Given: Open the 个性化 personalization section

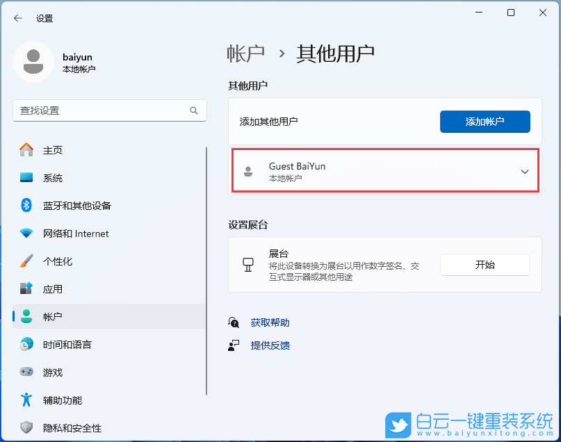Looking at the screenshot, I should point(55,261).
